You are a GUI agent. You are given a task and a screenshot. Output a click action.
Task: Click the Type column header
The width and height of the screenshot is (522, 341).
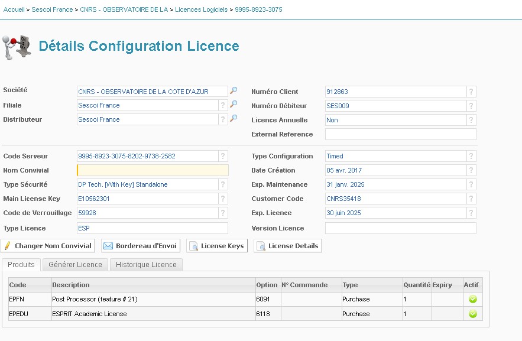(372, 285)
